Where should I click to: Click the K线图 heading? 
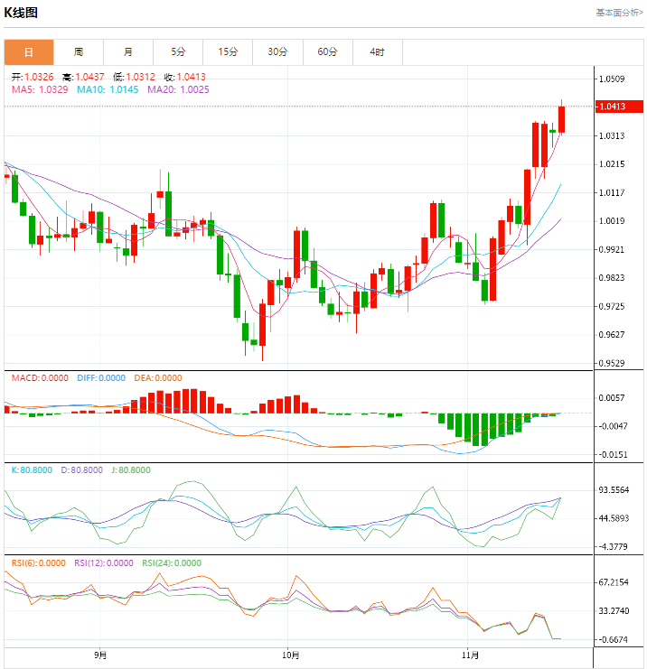tap(21, 13)
